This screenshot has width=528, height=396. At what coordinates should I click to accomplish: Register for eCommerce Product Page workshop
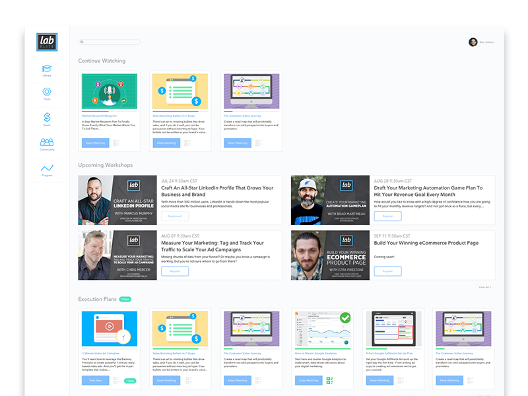point(387,271)
